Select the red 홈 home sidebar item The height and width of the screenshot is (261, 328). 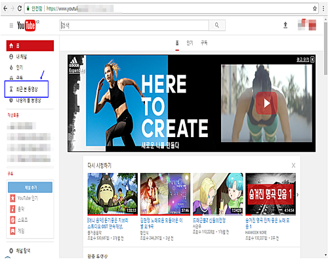pyautogui.click(x=30, y=45)
